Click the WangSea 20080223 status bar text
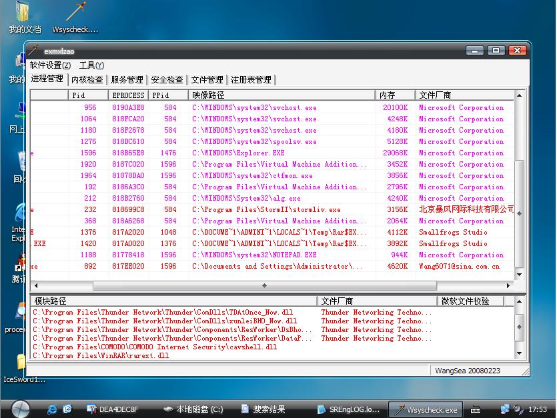Image resolution: width=557 pixels, height=418 pixels. tap(468, 371)
